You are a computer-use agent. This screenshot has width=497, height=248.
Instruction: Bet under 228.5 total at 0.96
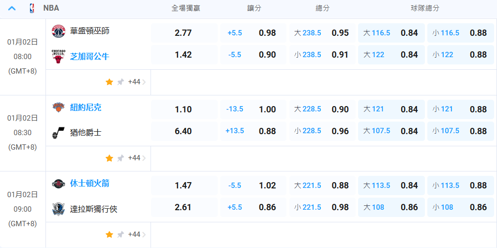(322, 131)
